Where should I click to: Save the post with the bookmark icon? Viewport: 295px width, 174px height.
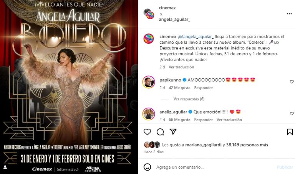(x=290, y=132)
